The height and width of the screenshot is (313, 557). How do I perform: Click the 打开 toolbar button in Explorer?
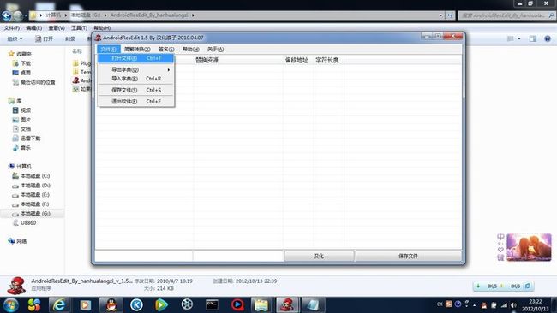44,38
